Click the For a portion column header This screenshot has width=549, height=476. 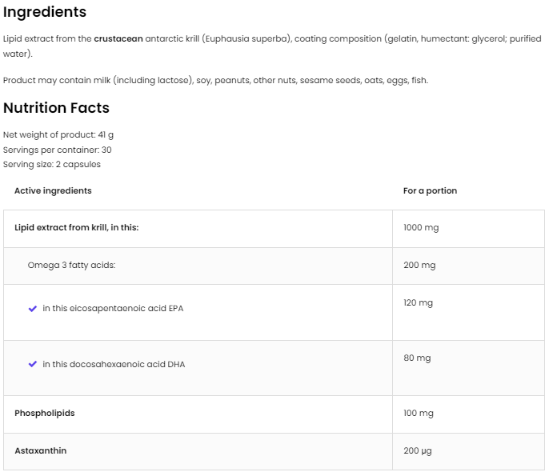[430, 190]
